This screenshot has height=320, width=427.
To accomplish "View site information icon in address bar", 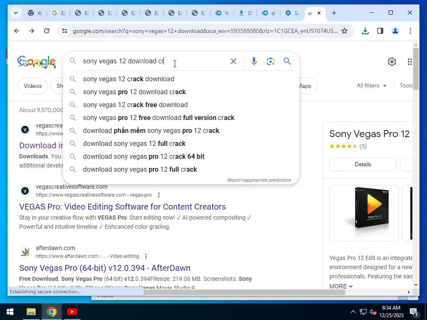I will coord(65,31).
